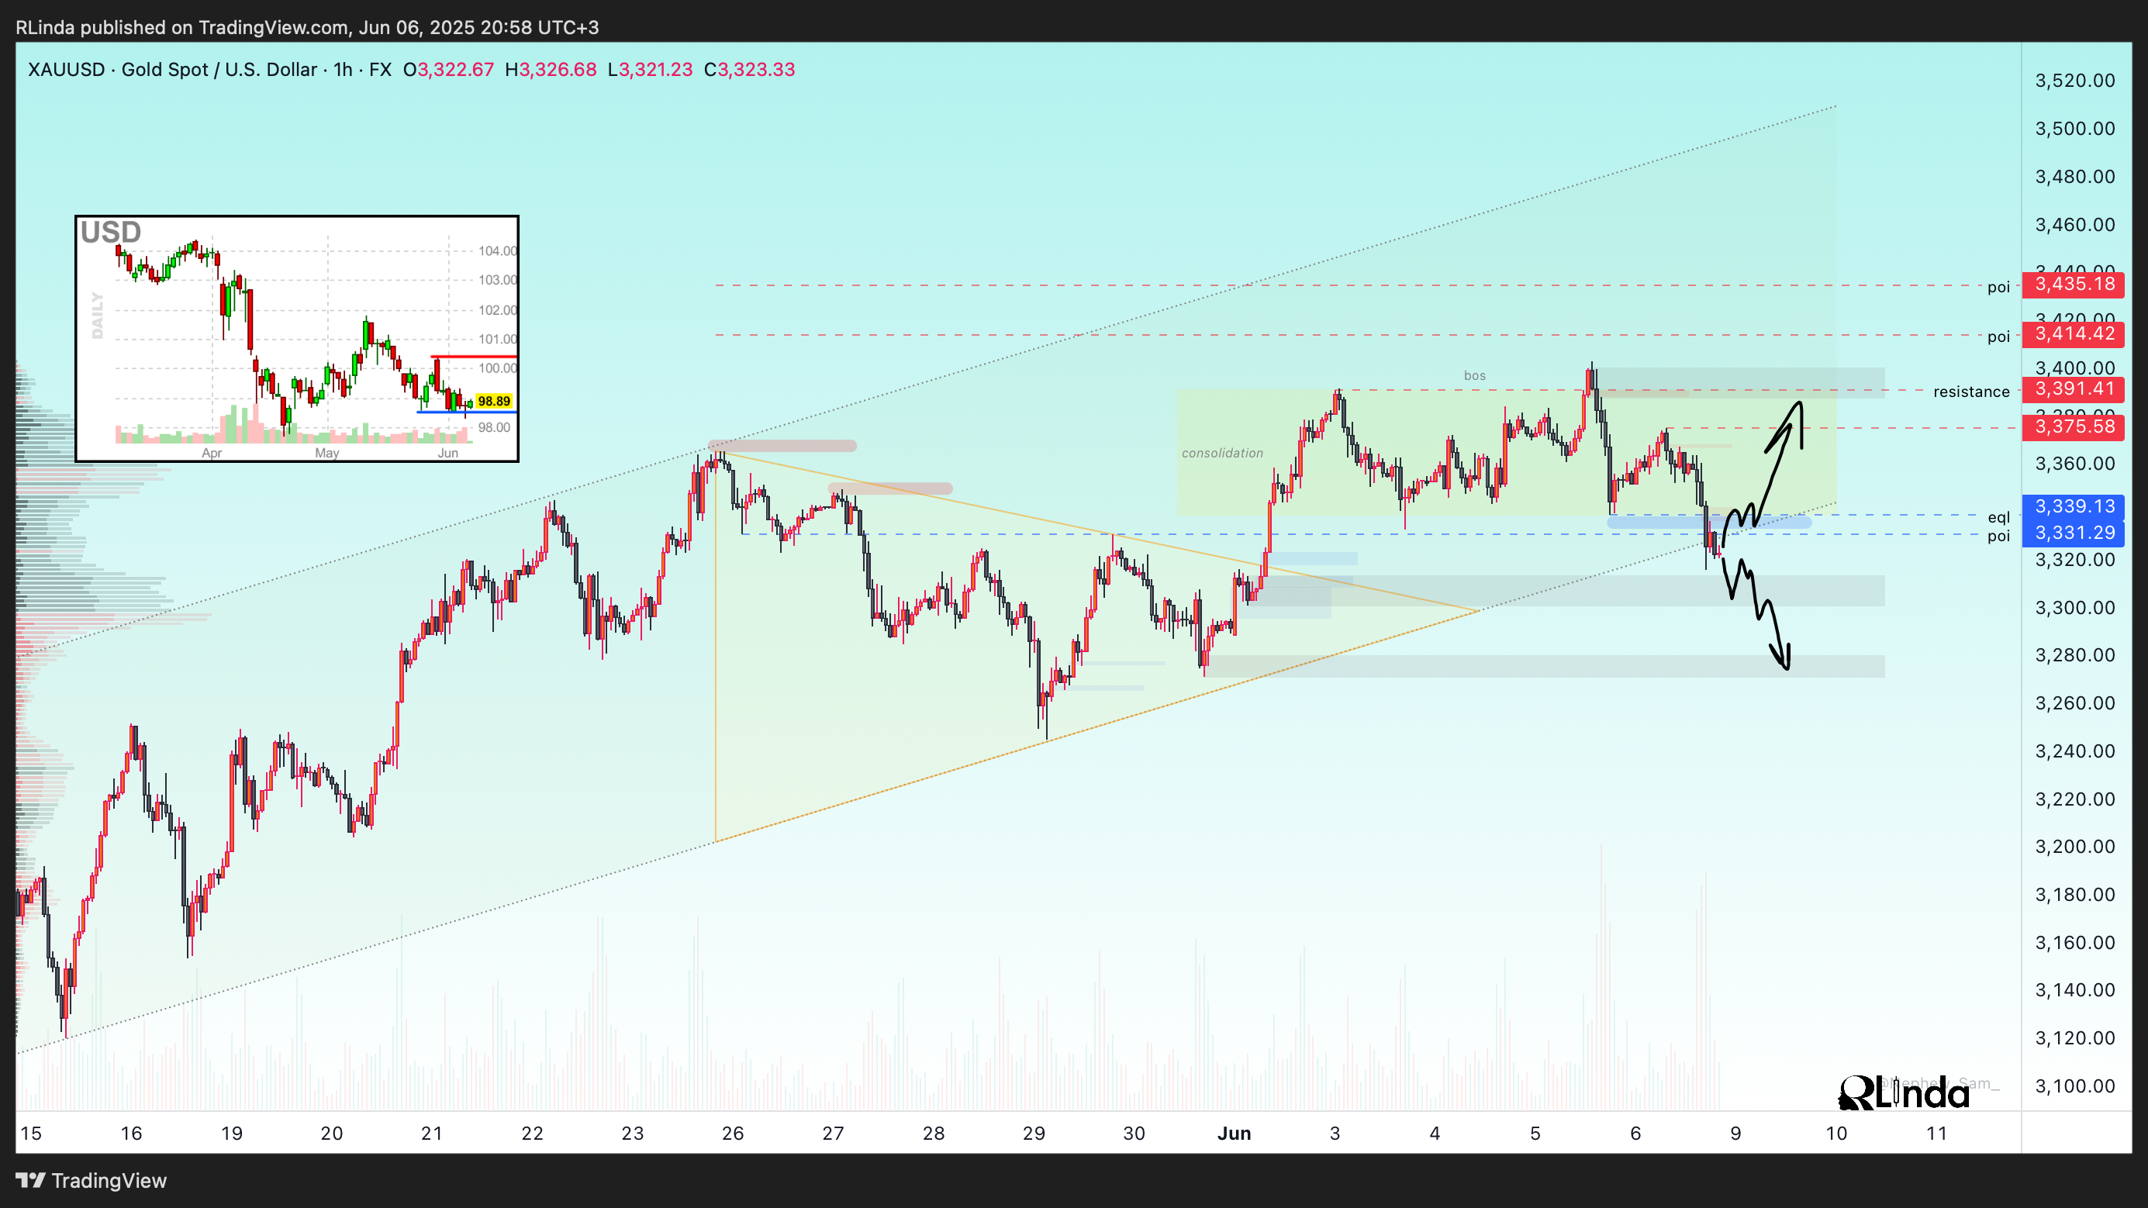Click the 3,300.00 price axis tick
This screenshot has height=1208, width=2148.
2074,608
